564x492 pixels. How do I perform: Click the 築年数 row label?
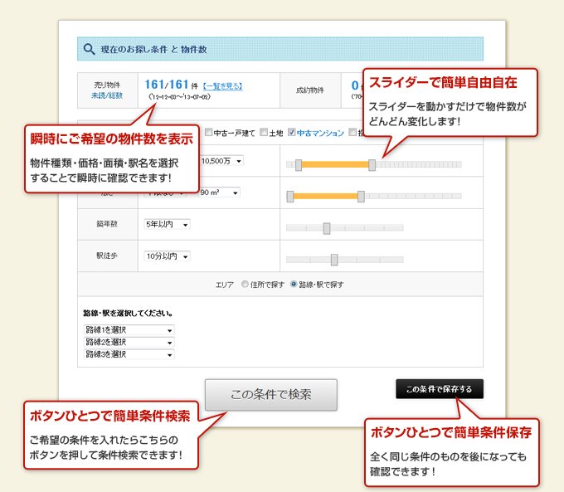[107, 224]
